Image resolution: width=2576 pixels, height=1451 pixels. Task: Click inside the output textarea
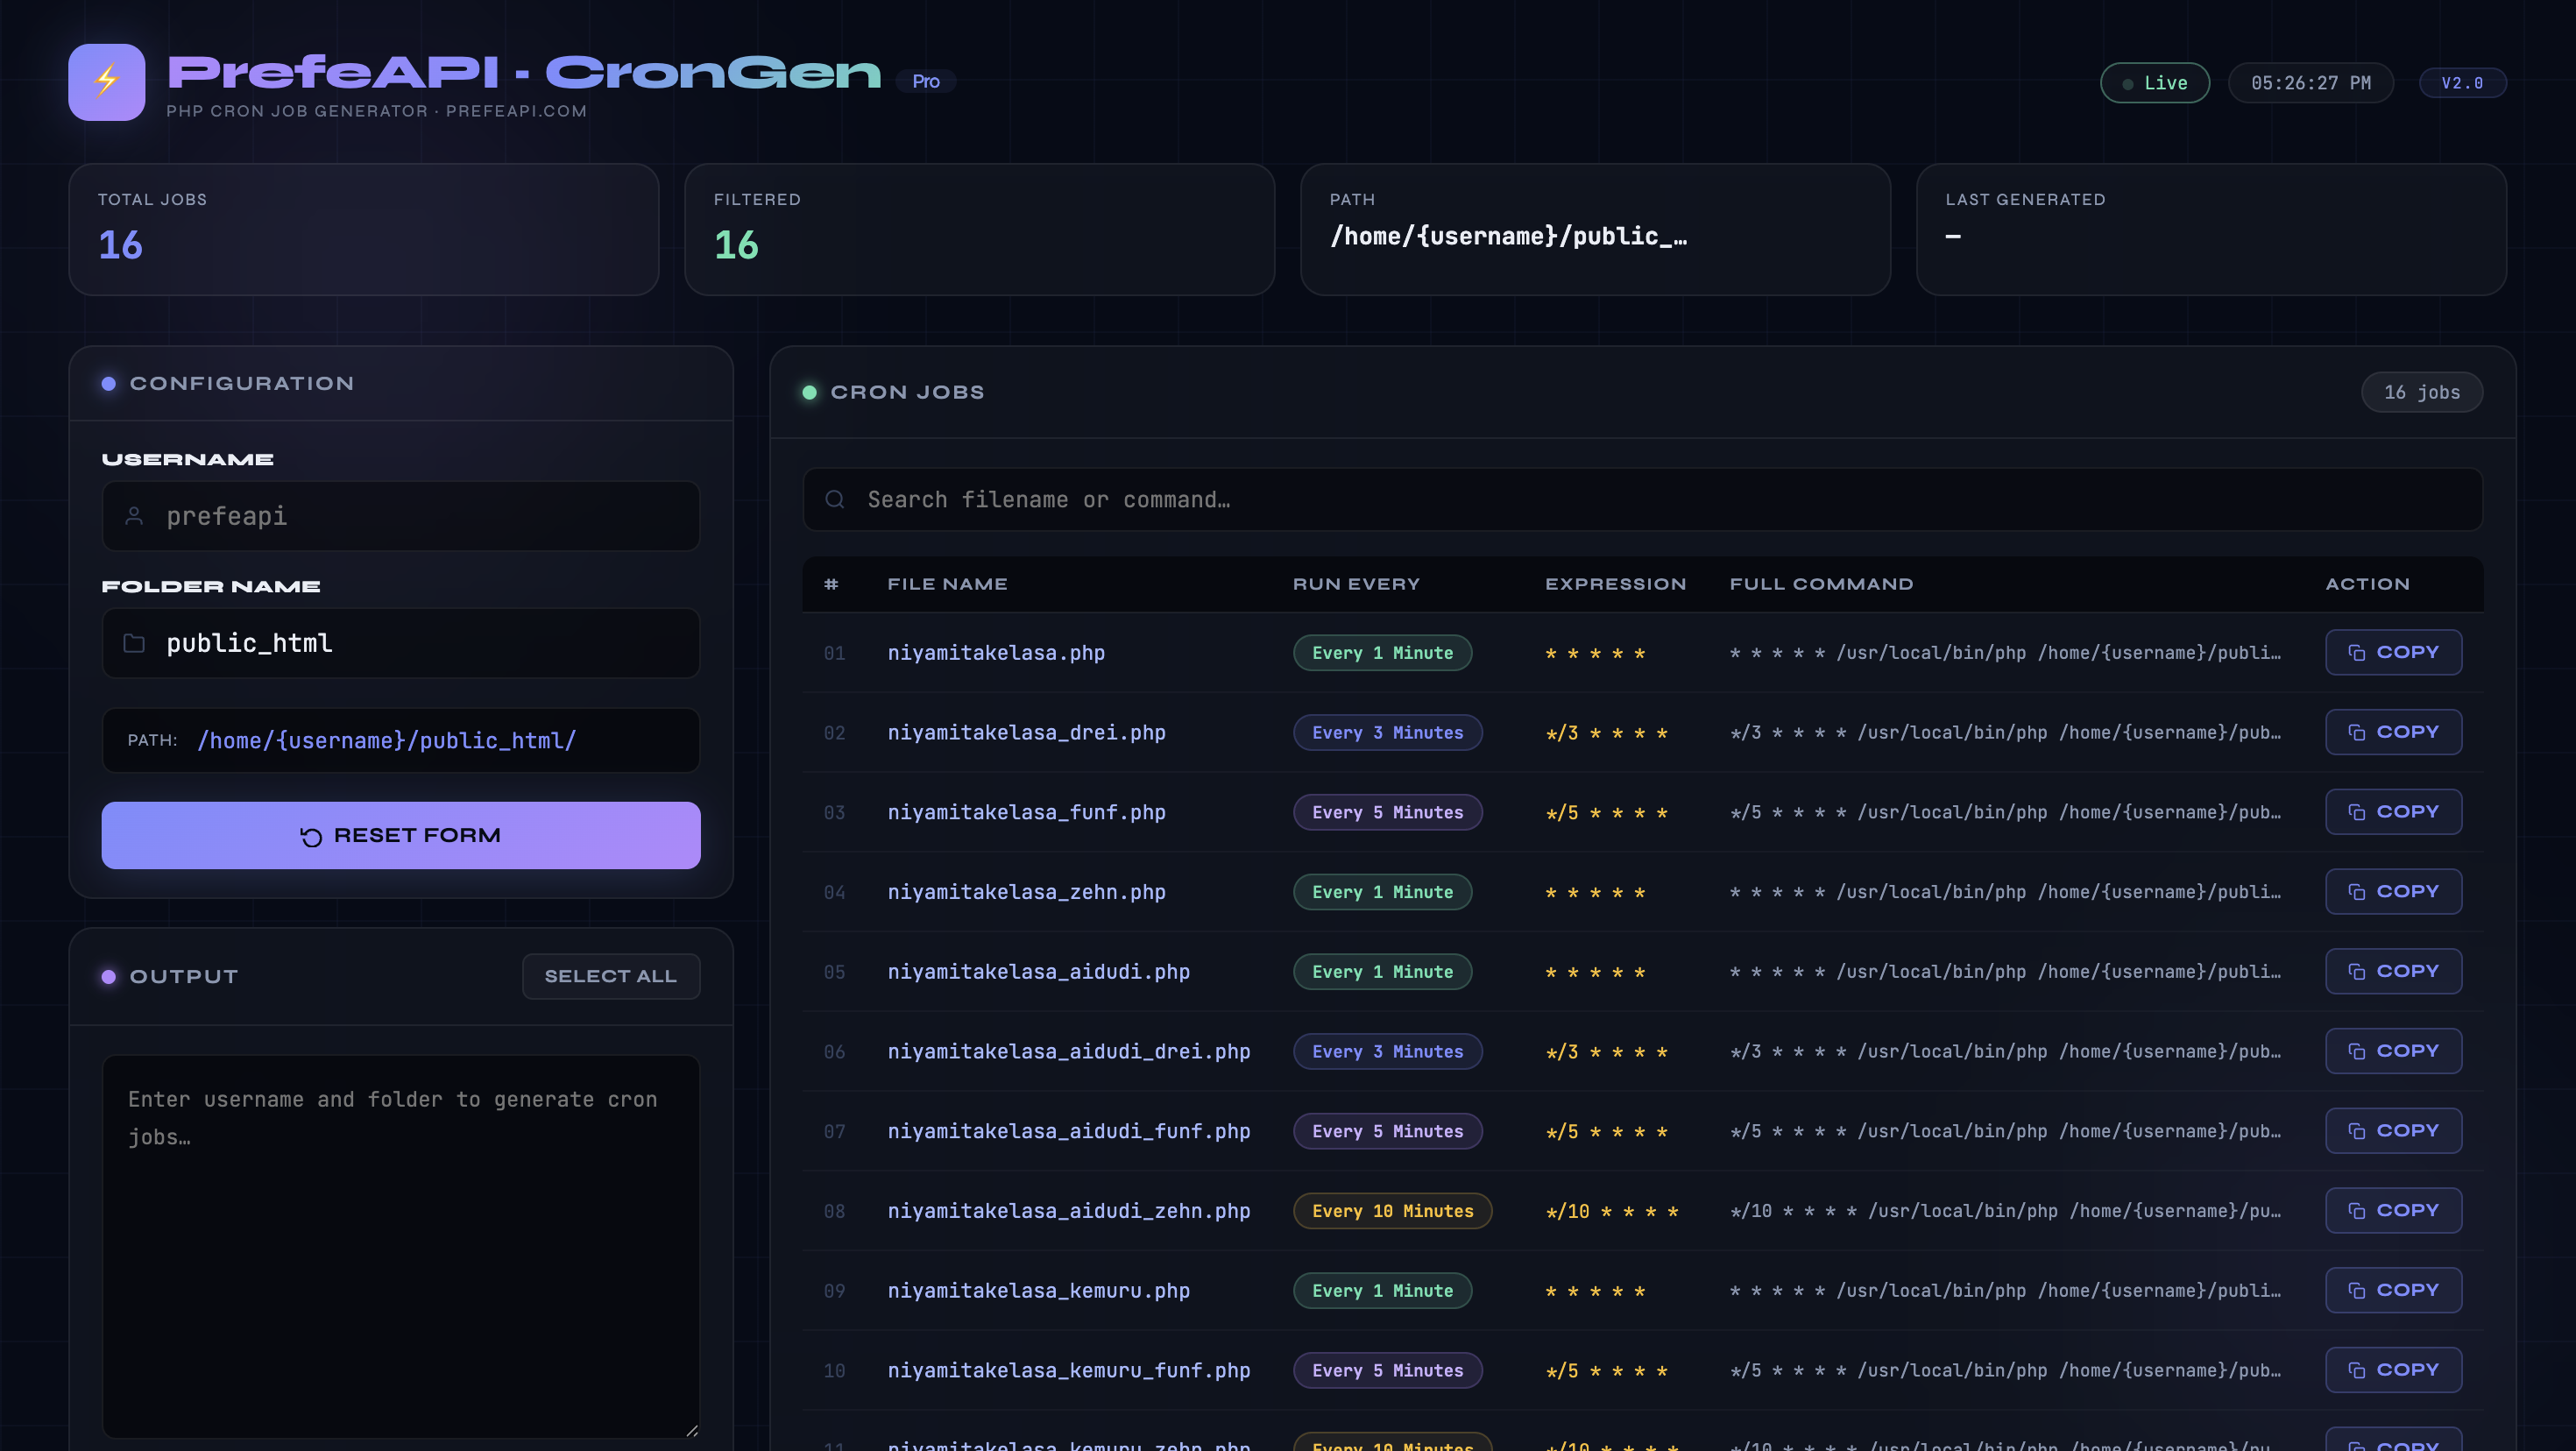pyautogui.click(x=401, y=1247)
